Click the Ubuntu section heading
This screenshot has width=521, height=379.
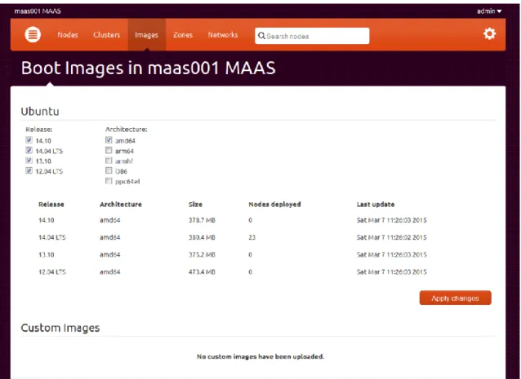click(x=40, y=111)
